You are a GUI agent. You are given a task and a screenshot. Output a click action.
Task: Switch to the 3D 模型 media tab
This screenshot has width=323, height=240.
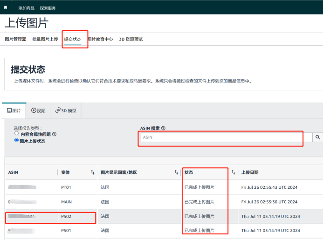click(x=66, y=110)
